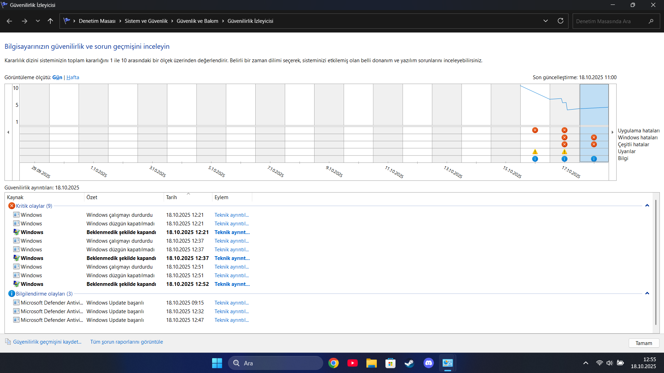
Task: Refresh the Control Panel address bar
Action: [561, 21]
